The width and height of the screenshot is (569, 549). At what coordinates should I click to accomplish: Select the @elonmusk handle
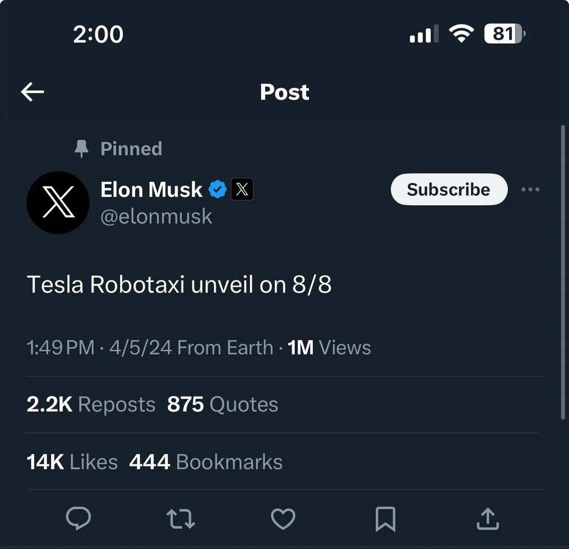pos(156,216)
